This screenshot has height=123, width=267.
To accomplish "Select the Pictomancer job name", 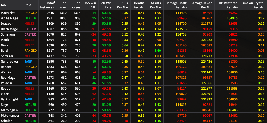I will tap(10, 116).
